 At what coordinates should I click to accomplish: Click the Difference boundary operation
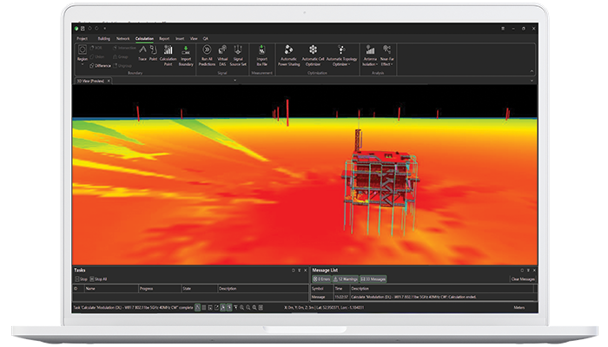100,66
